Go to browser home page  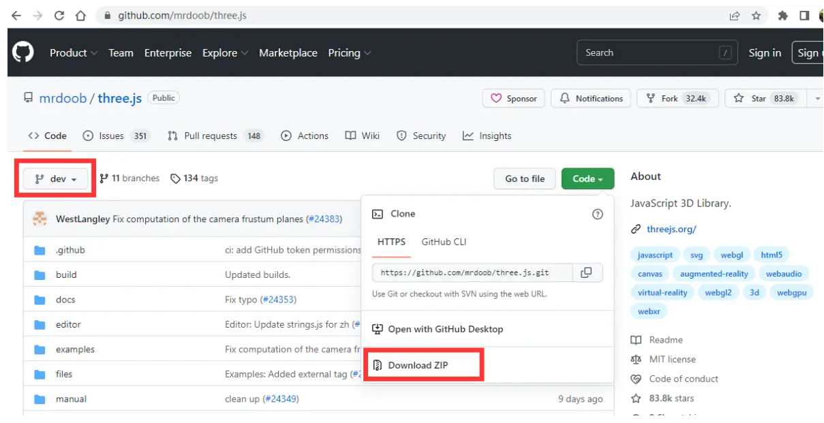coord(80,15)
